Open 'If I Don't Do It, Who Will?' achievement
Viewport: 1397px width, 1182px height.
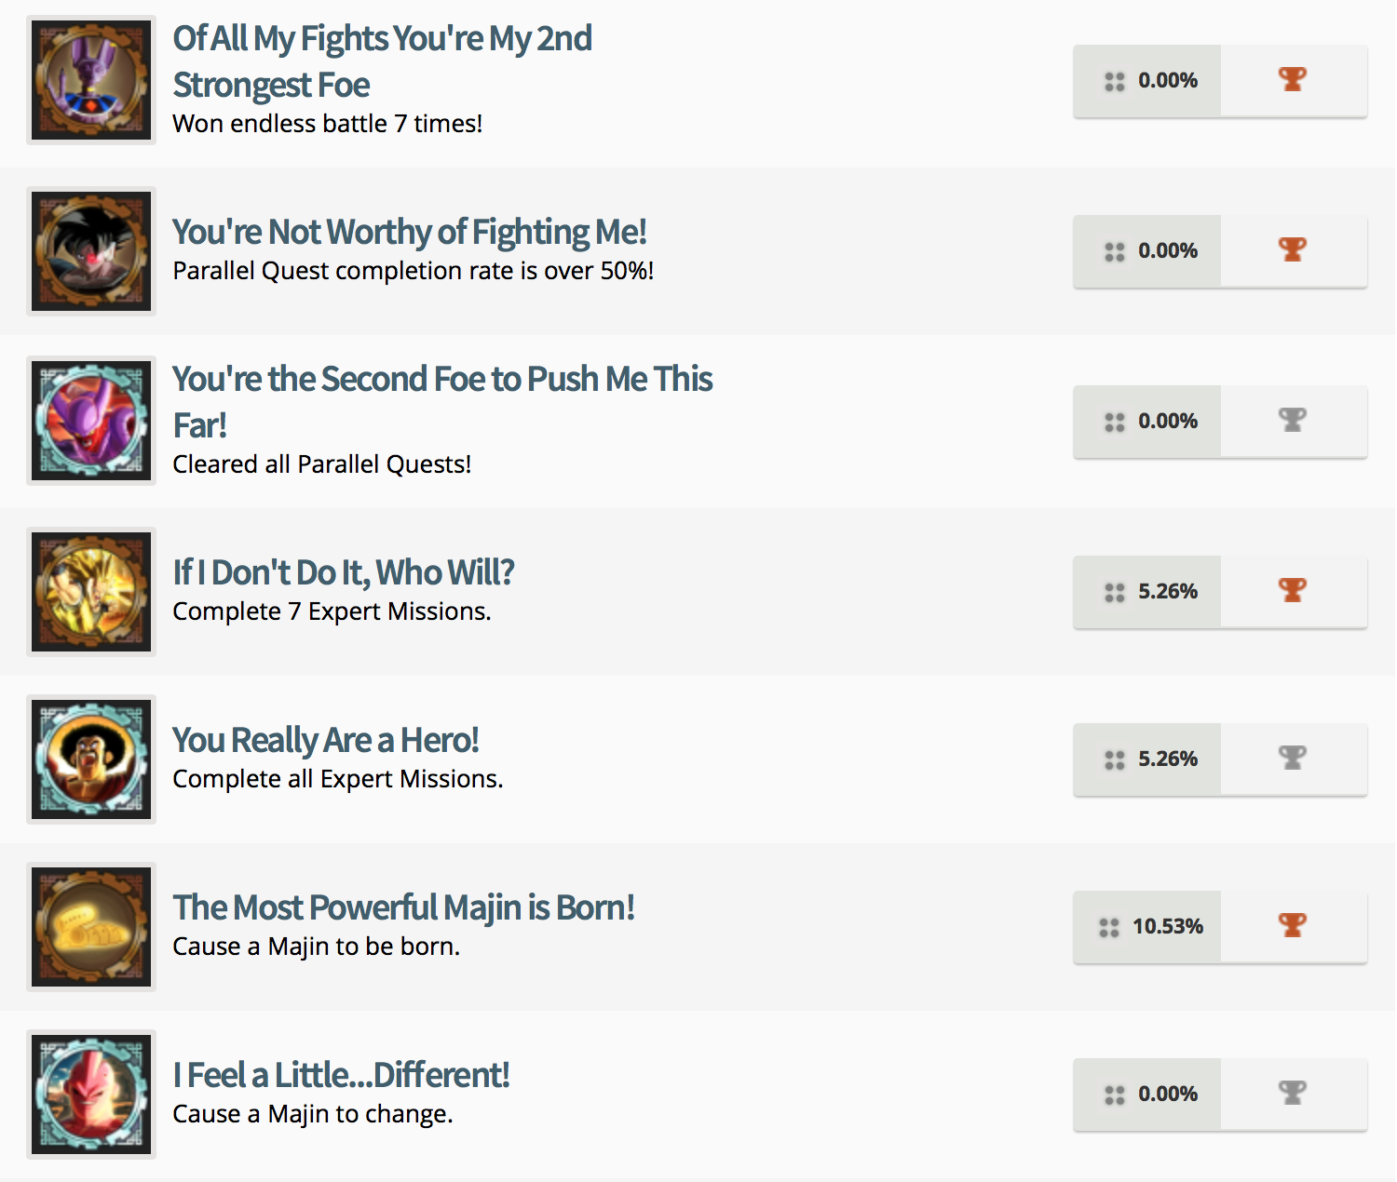coord(344,572)
